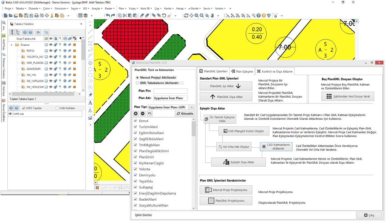Screen dimensions: 386x223
Task: Click Şablondan Yeni Dosya Yarat button
Action: point(348,96)
